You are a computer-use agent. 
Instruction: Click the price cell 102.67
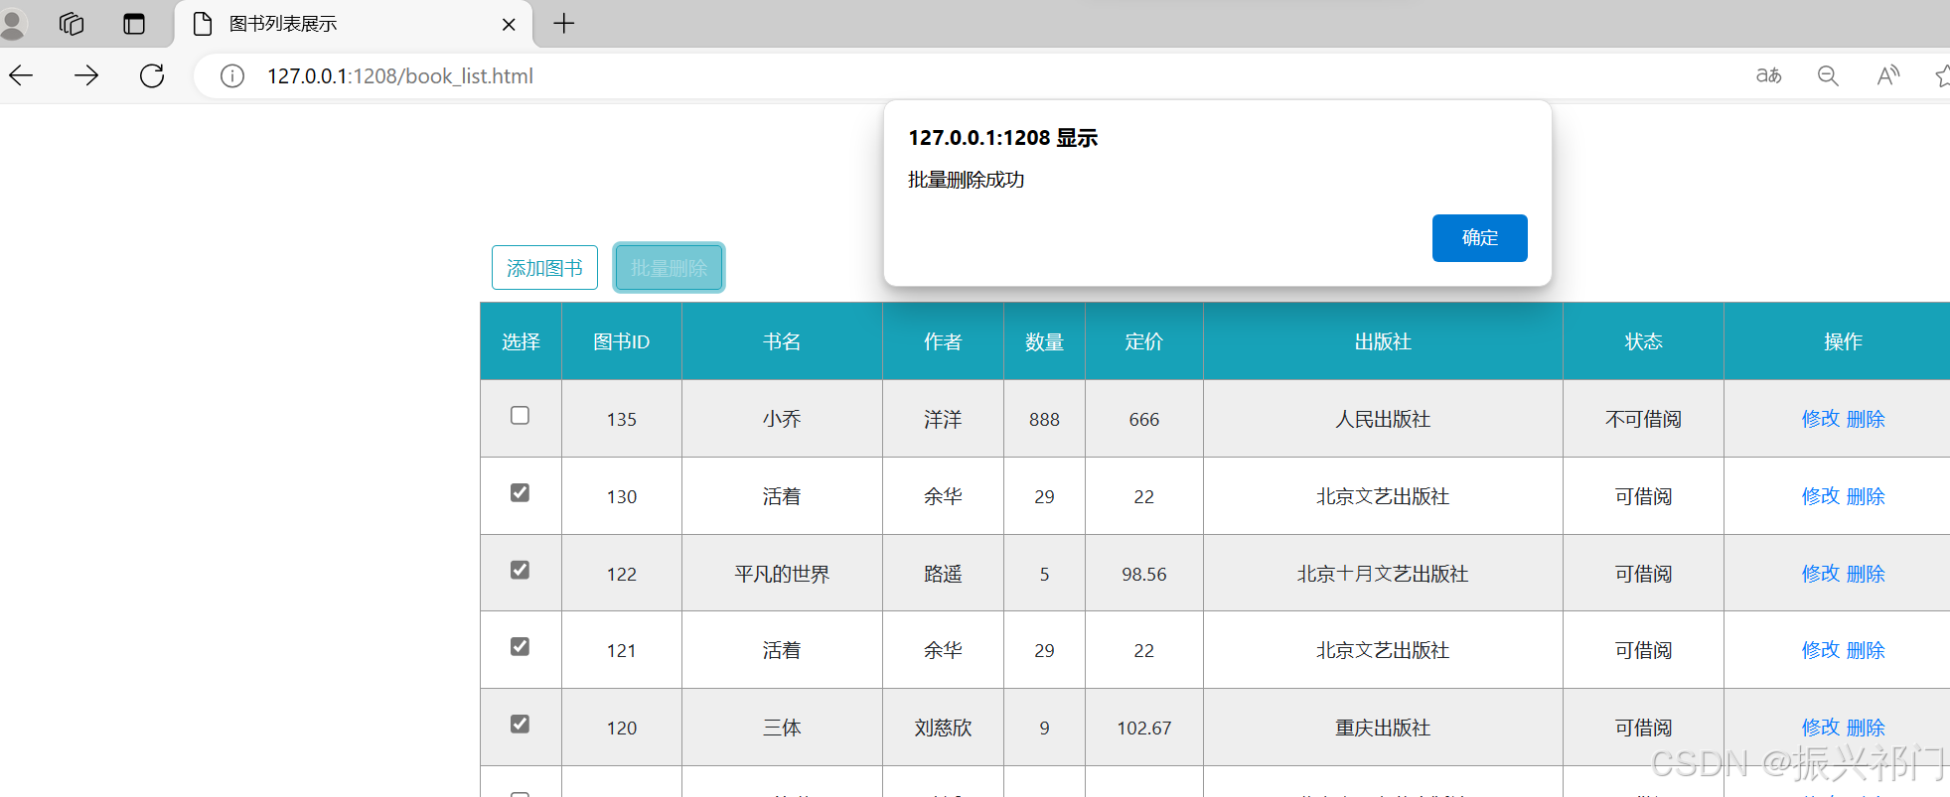[1144, 729]
